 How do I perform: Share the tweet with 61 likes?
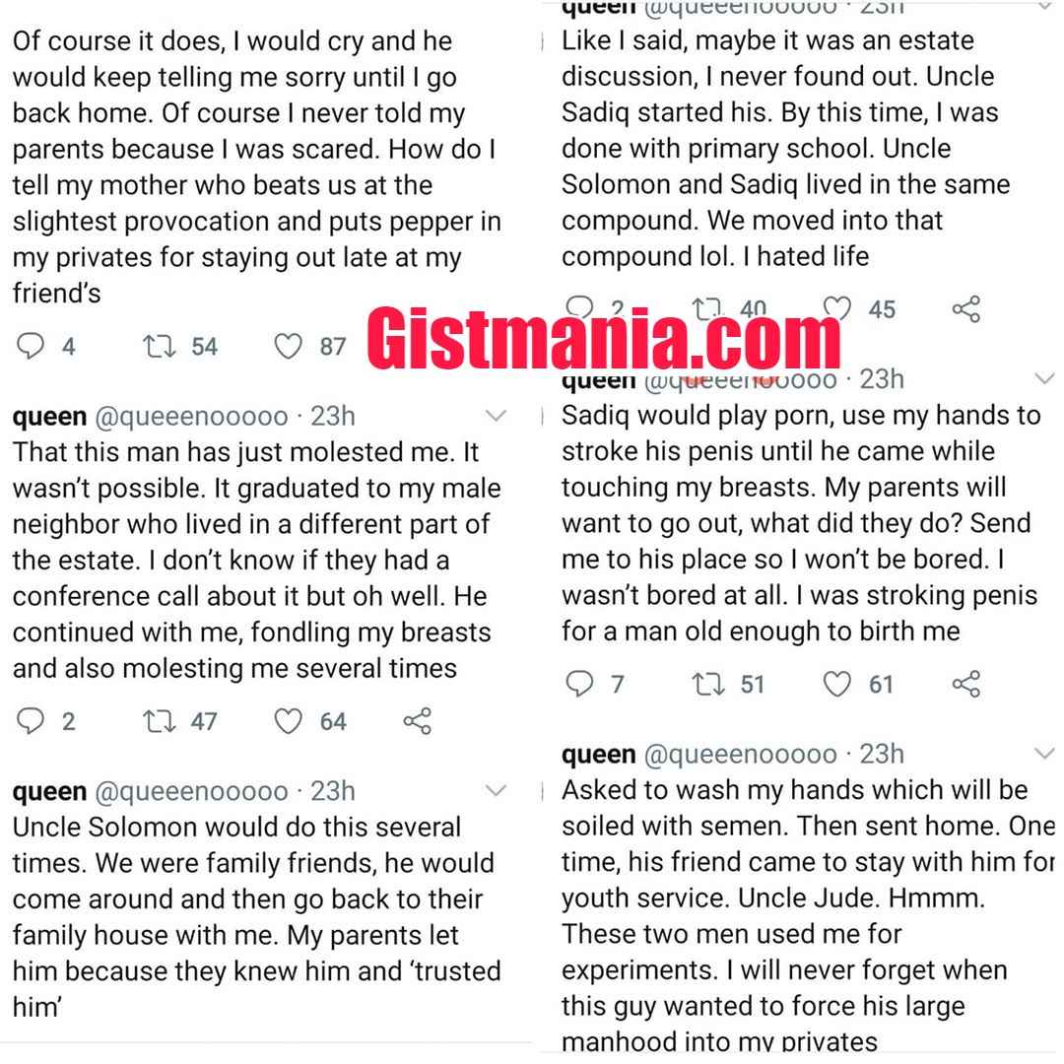pos(966,684)
